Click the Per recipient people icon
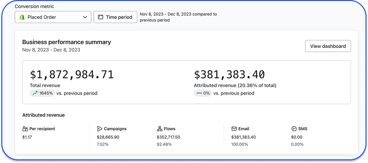 25,129
